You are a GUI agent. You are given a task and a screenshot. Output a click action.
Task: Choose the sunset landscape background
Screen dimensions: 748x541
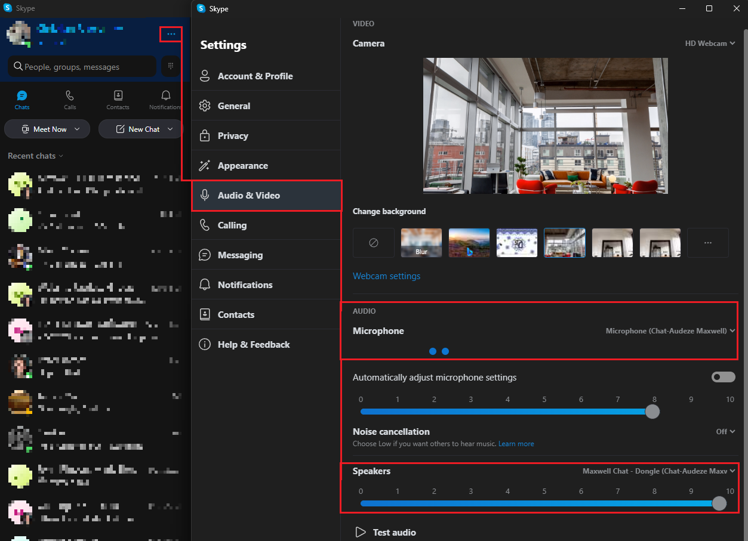coord(469,243)
